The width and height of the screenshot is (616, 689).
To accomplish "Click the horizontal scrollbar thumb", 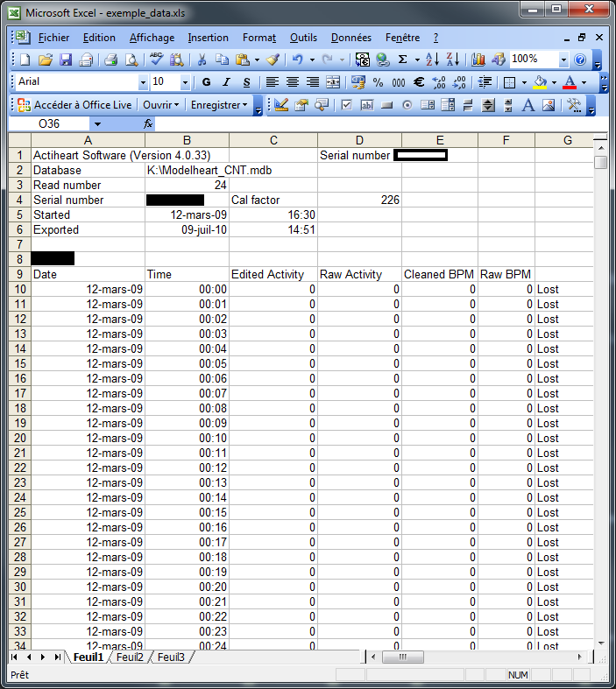I will pyautogui.click(x=403, y=657).
